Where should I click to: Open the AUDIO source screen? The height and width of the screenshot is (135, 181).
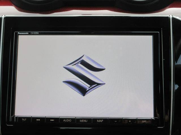point(67,120)
